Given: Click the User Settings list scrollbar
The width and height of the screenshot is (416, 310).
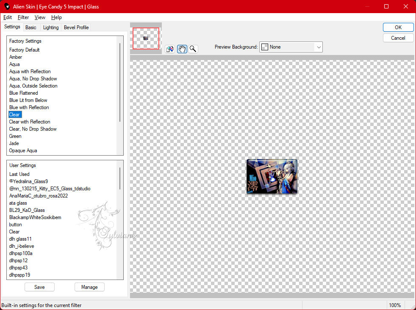Looking at the screenshot, I should 120,178.
